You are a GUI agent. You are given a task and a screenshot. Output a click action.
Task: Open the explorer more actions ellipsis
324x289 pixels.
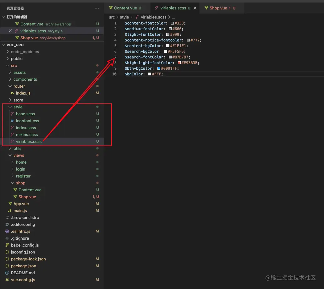[97, 8]
